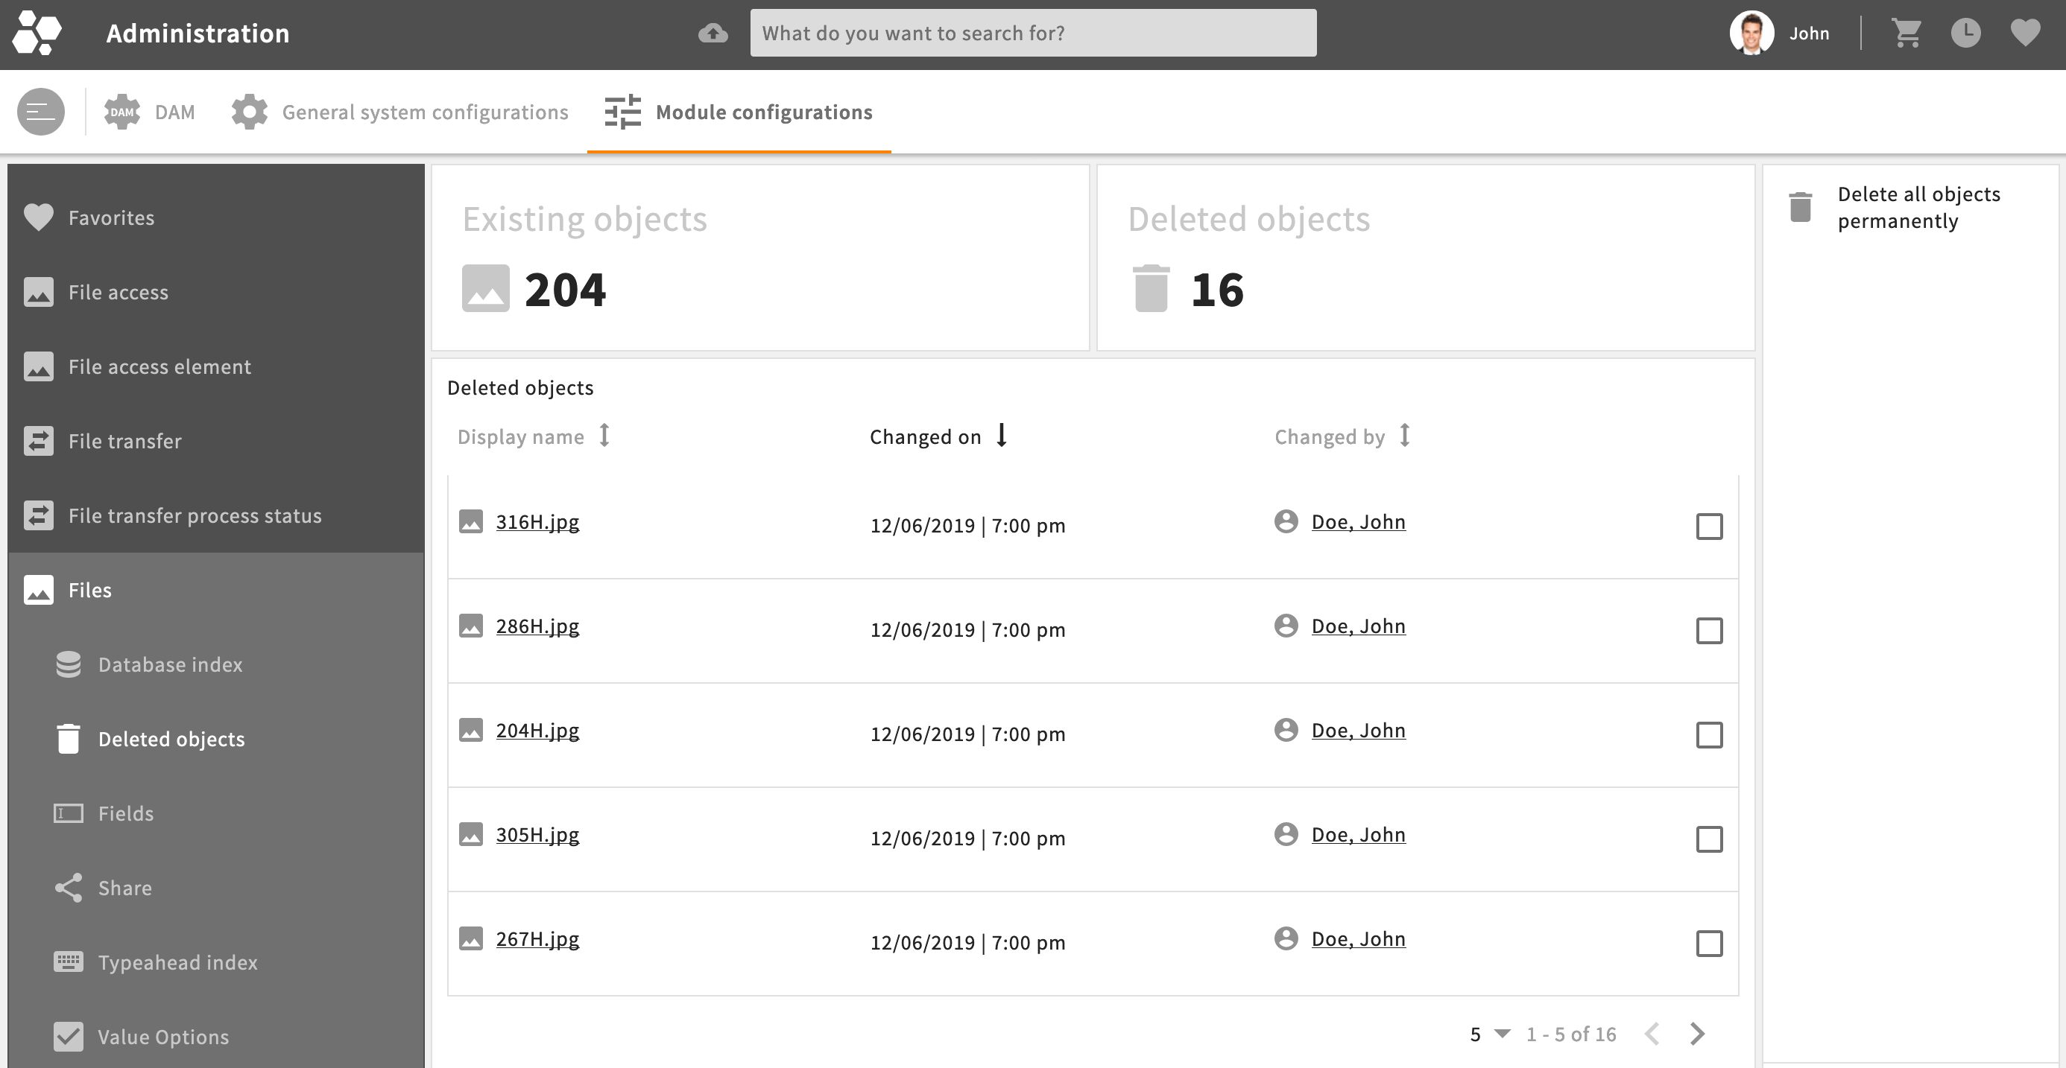Viewport: 2066px width, 1068px height.
Task: Open the 204H.jpg file link
Action: 537,730
